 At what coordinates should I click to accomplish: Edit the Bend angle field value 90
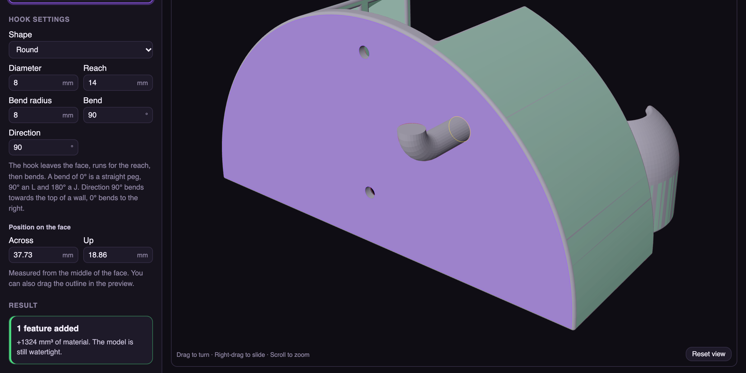tap(118, 115)
